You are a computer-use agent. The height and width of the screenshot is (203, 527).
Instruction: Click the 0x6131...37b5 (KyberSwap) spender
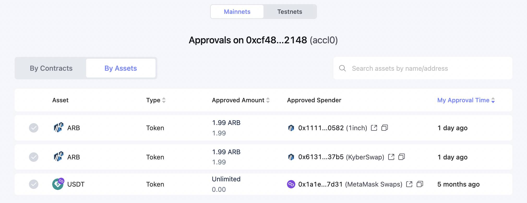(x=341, y=157)
